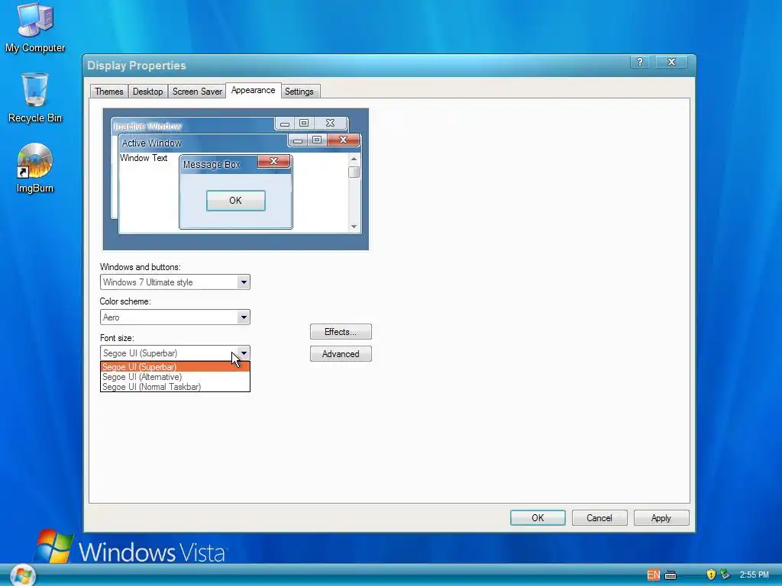This screenshot has width=782, height=586.
Task: Click the preview scrollbar up arrow
Action: pos(354,159)
